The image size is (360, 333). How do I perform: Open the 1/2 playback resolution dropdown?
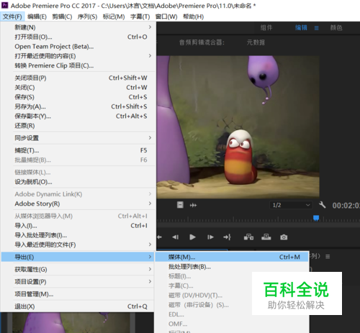(x=291, y=205)
